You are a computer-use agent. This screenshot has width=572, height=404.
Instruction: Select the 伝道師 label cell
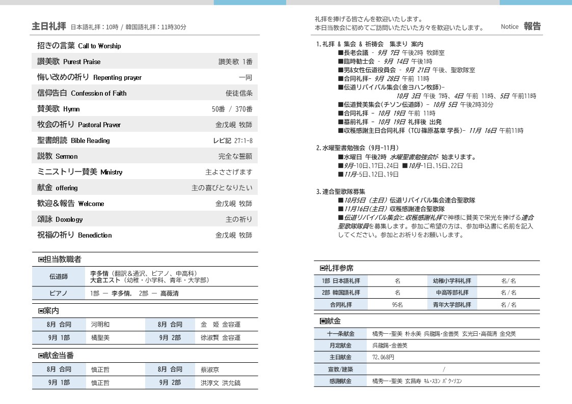[x=58, y=277]
